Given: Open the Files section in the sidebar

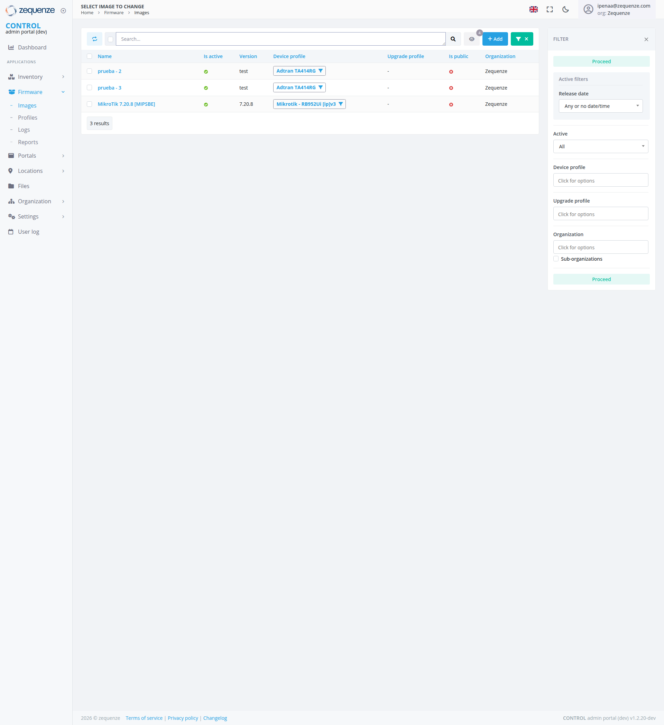Looking at the screenshot, I should coord(24,186).
